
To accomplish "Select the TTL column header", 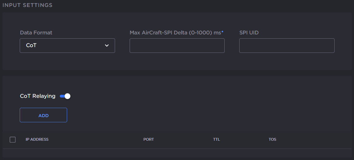I will 216,139.
